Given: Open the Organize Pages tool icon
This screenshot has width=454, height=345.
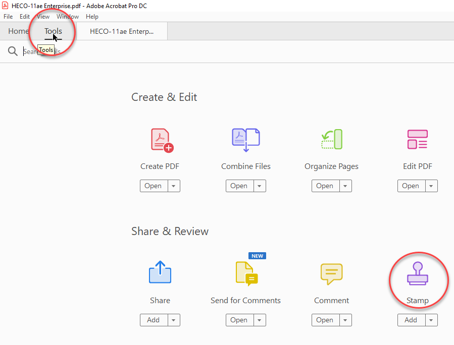Looking at the screenshot, I should point(332,139).
